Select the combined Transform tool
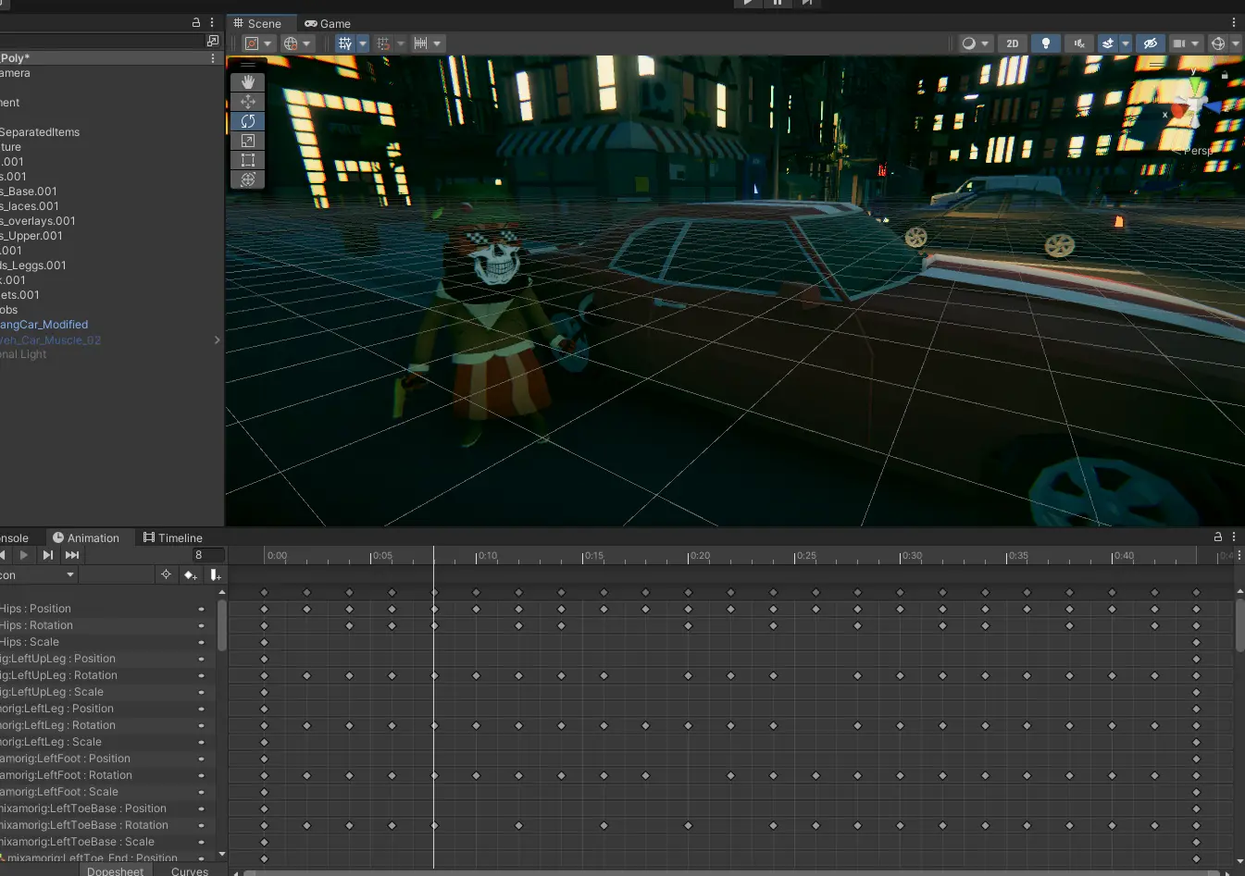Viewport: 1245px width, 876px height. point(247,179)
